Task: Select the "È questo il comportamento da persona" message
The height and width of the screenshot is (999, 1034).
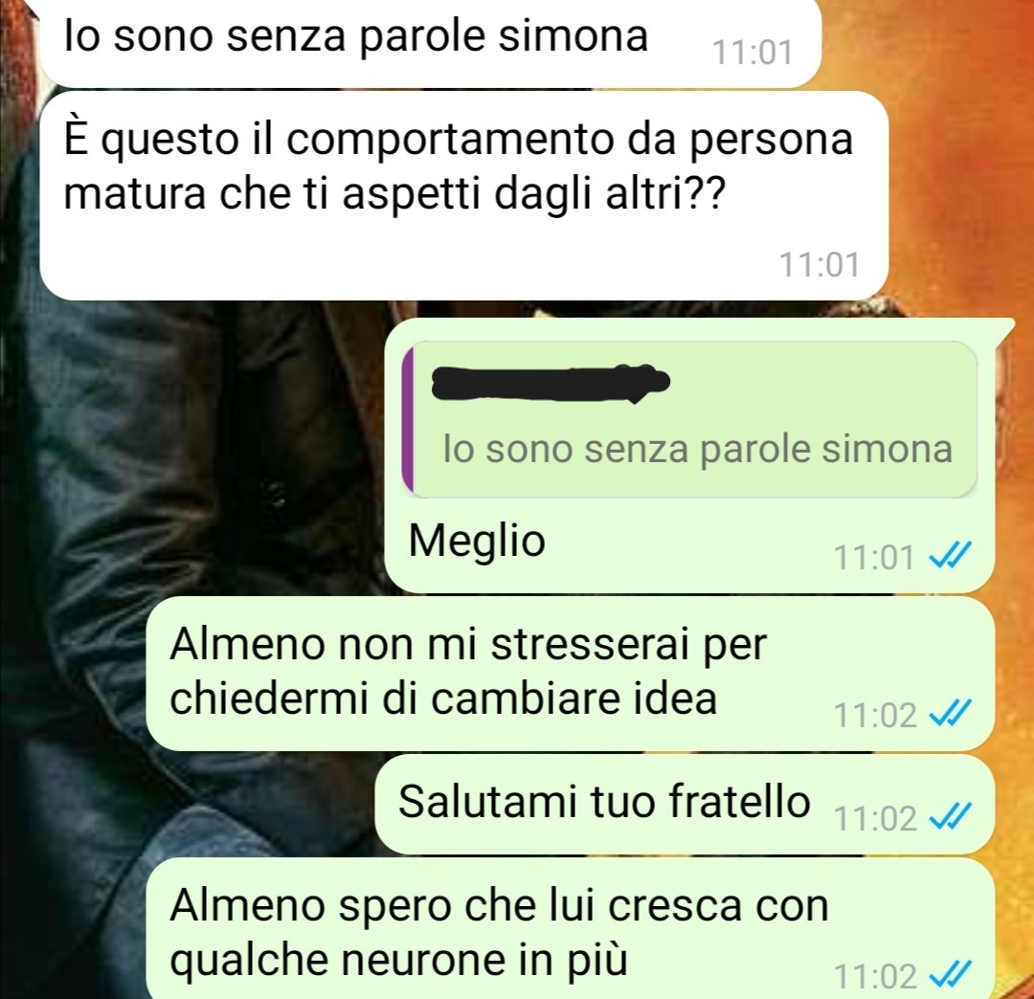Action: pos(464,196)
